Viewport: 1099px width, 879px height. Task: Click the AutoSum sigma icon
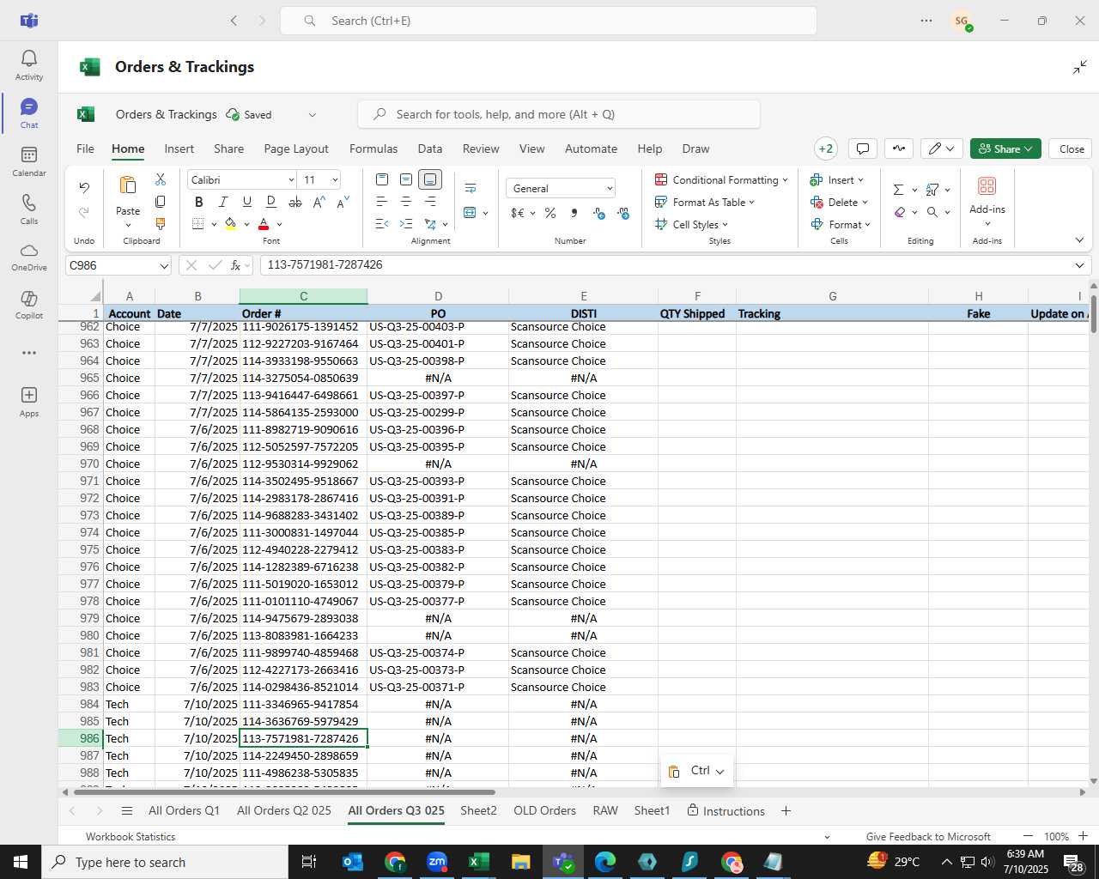[898, 190]
